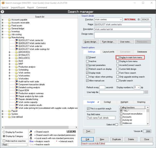The image size is (156, 148).
Task: Open the Special menu
Action: 5,7
